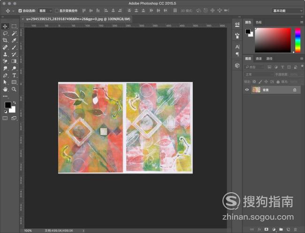Toggle lock position
Image resolution: width=305 pixels, height=233 pixels.
266,82
